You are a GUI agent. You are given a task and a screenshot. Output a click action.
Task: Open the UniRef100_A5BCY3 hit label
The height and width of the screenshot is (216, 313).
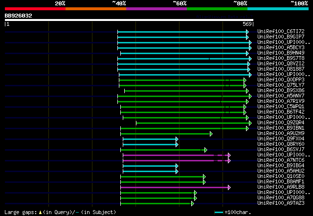click(x=281, y=48)
